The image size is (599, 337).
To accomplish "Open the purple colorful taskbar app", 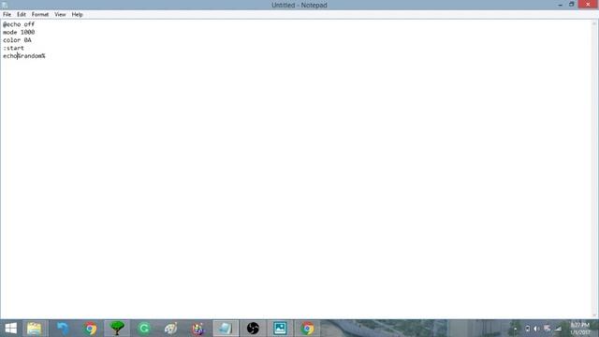I will (198, 329).
